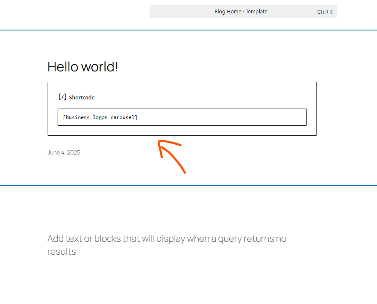Select the Hello world! post title
The width and height of the screenshot is (377, 304).
coord(82,66)
